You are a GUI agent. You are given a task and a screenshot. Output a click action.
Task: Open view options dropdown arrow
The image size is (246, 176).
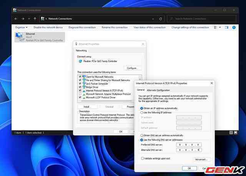pyautogui.click(x=220, y=27)
